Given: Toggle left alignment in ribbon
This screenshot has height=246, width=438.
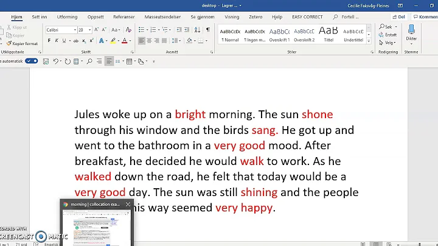Looking at the screenshot, I should click(x=142, y=41).
